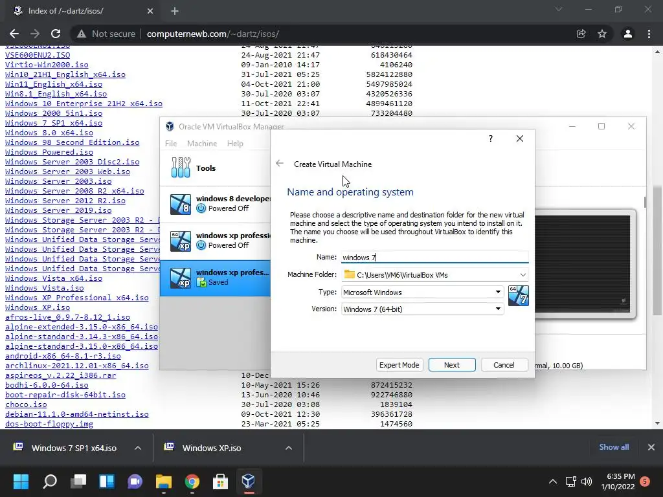Select the Powered Off windows xp VM icon
The image size is (663, 497).
click(x=181, y=241)
